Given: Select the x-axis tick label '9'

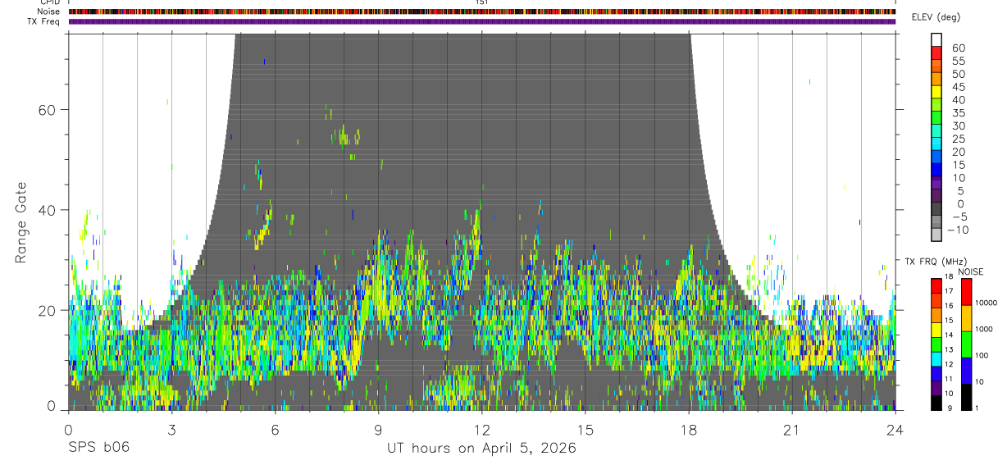Looking at the screenshot, I should point(378,430).
